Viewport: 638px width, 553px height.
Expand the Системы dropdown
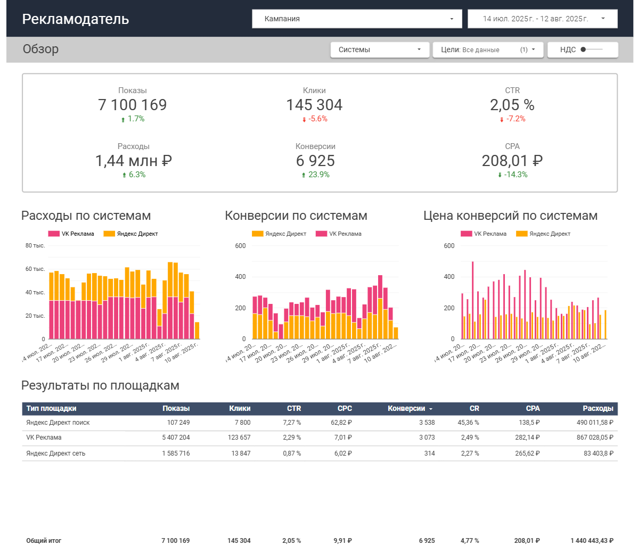point(380,49)
